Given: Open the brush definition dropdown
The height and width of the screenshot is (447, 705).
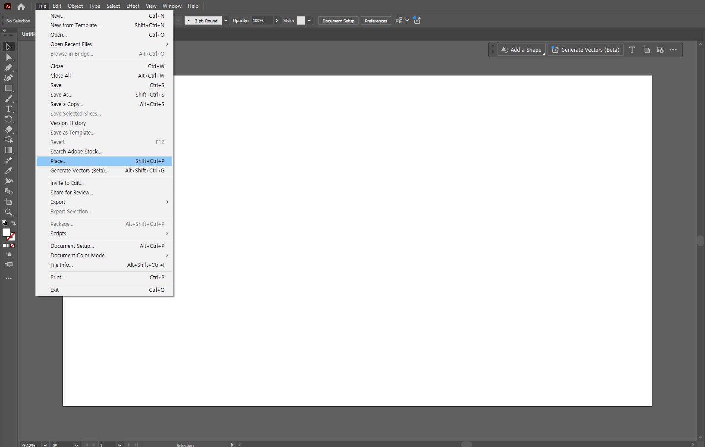Looking at the screenshot, I should point(226,21).
